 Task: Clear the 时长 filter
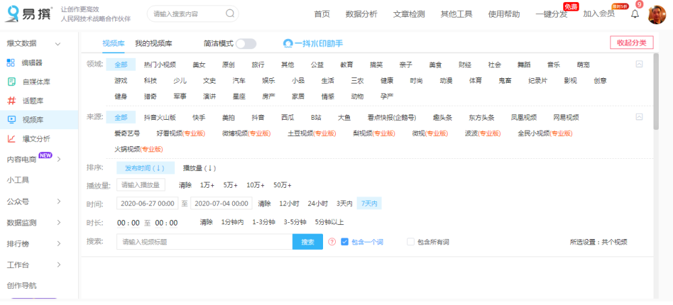[x=206, y=222]
